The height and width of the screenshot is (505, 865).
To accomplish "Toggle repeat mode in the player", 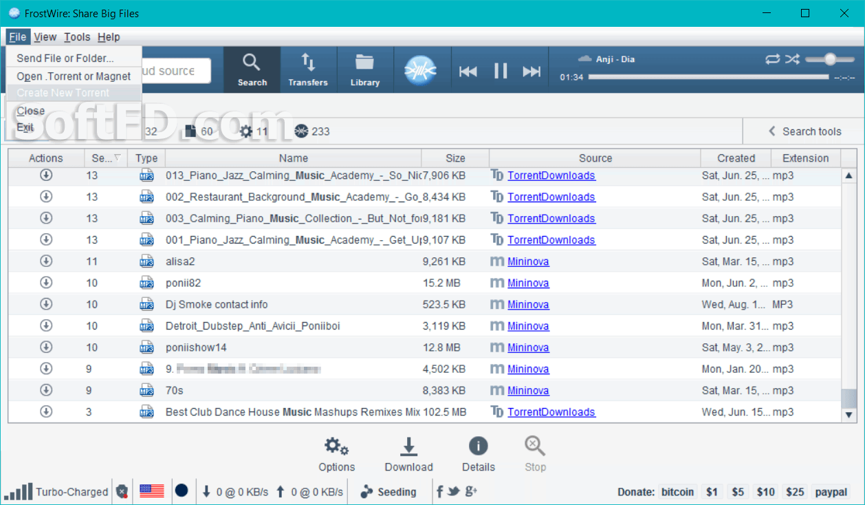I will 772,59.
